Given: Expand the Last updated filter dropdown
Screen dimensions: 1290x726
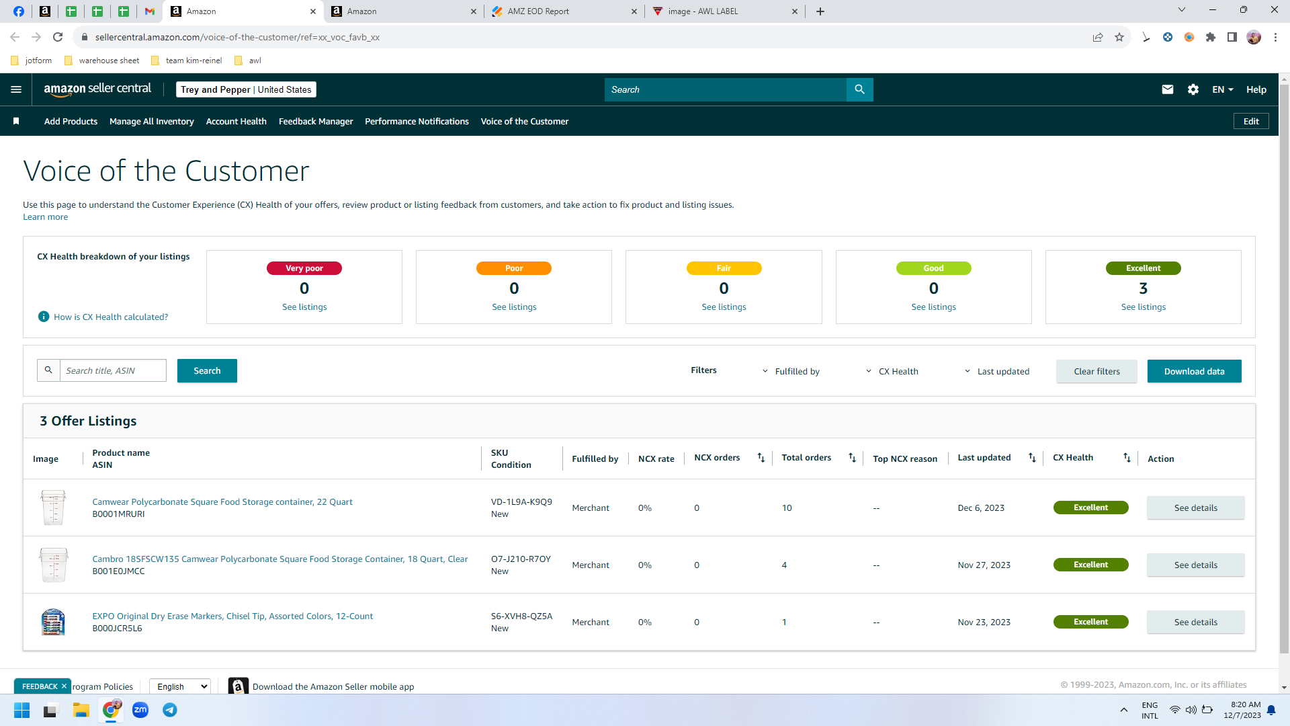Looking at the screenshot, I should (997, 371).
